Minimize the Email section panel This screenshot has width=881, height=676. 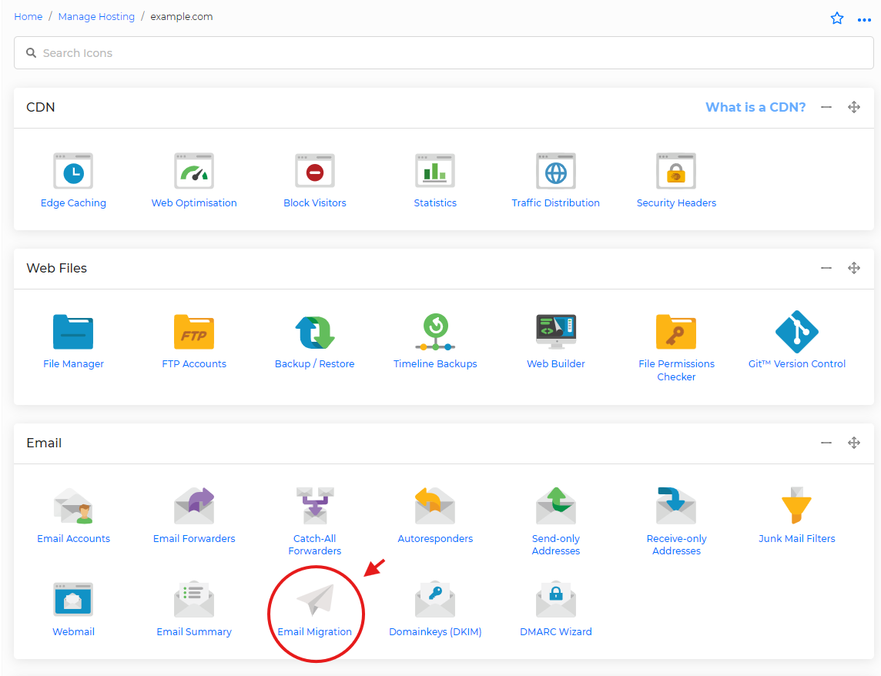(x=826, y=443)
